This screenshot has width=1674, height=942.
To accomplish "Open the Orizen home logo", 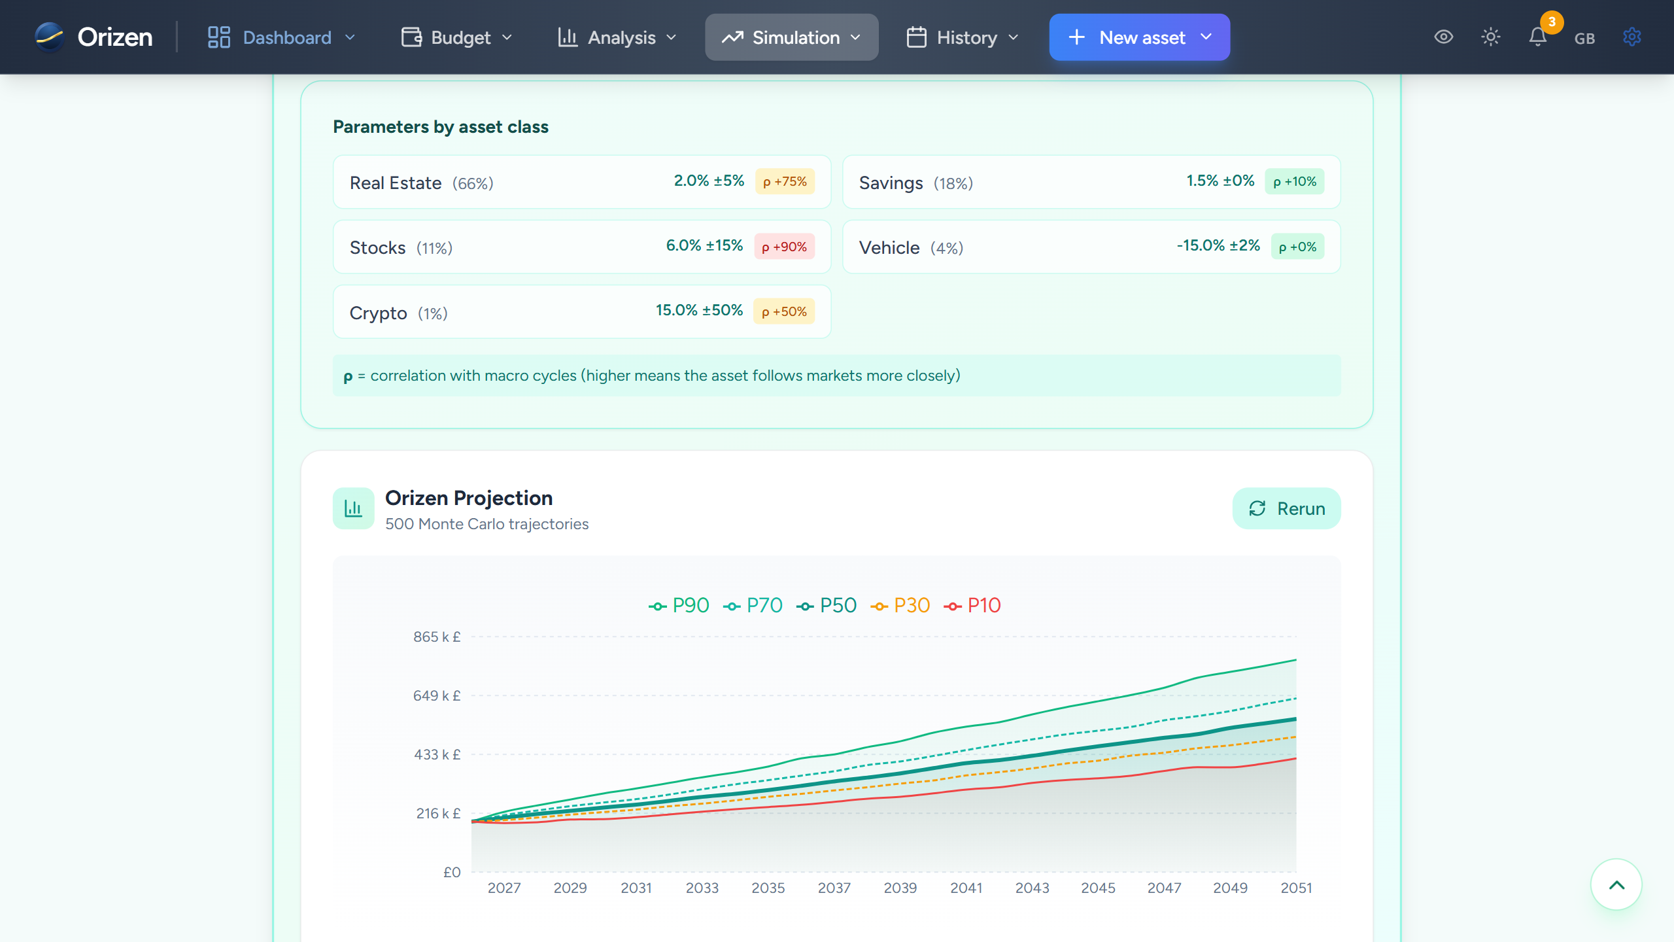I will (92, 37).
